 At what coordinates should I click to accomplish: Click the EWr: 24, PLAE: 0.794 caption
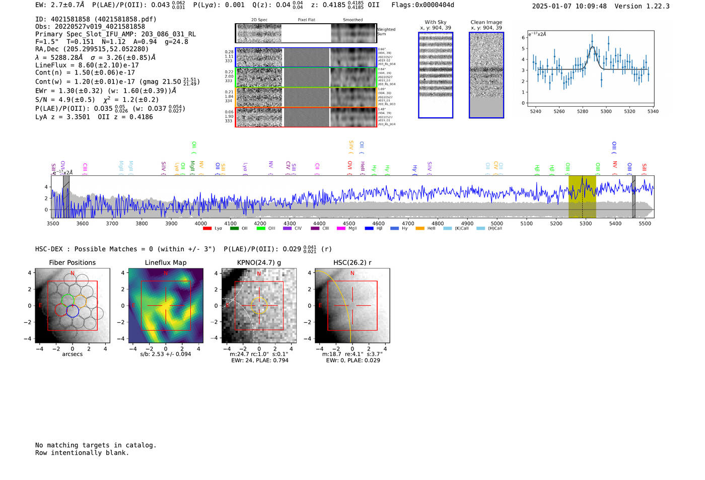click(260, 361)
